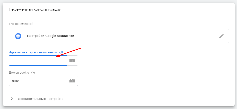Open help for Идентификатор Установленный
This screenshot has height=109, width=237.
click(x=61, y=52)
